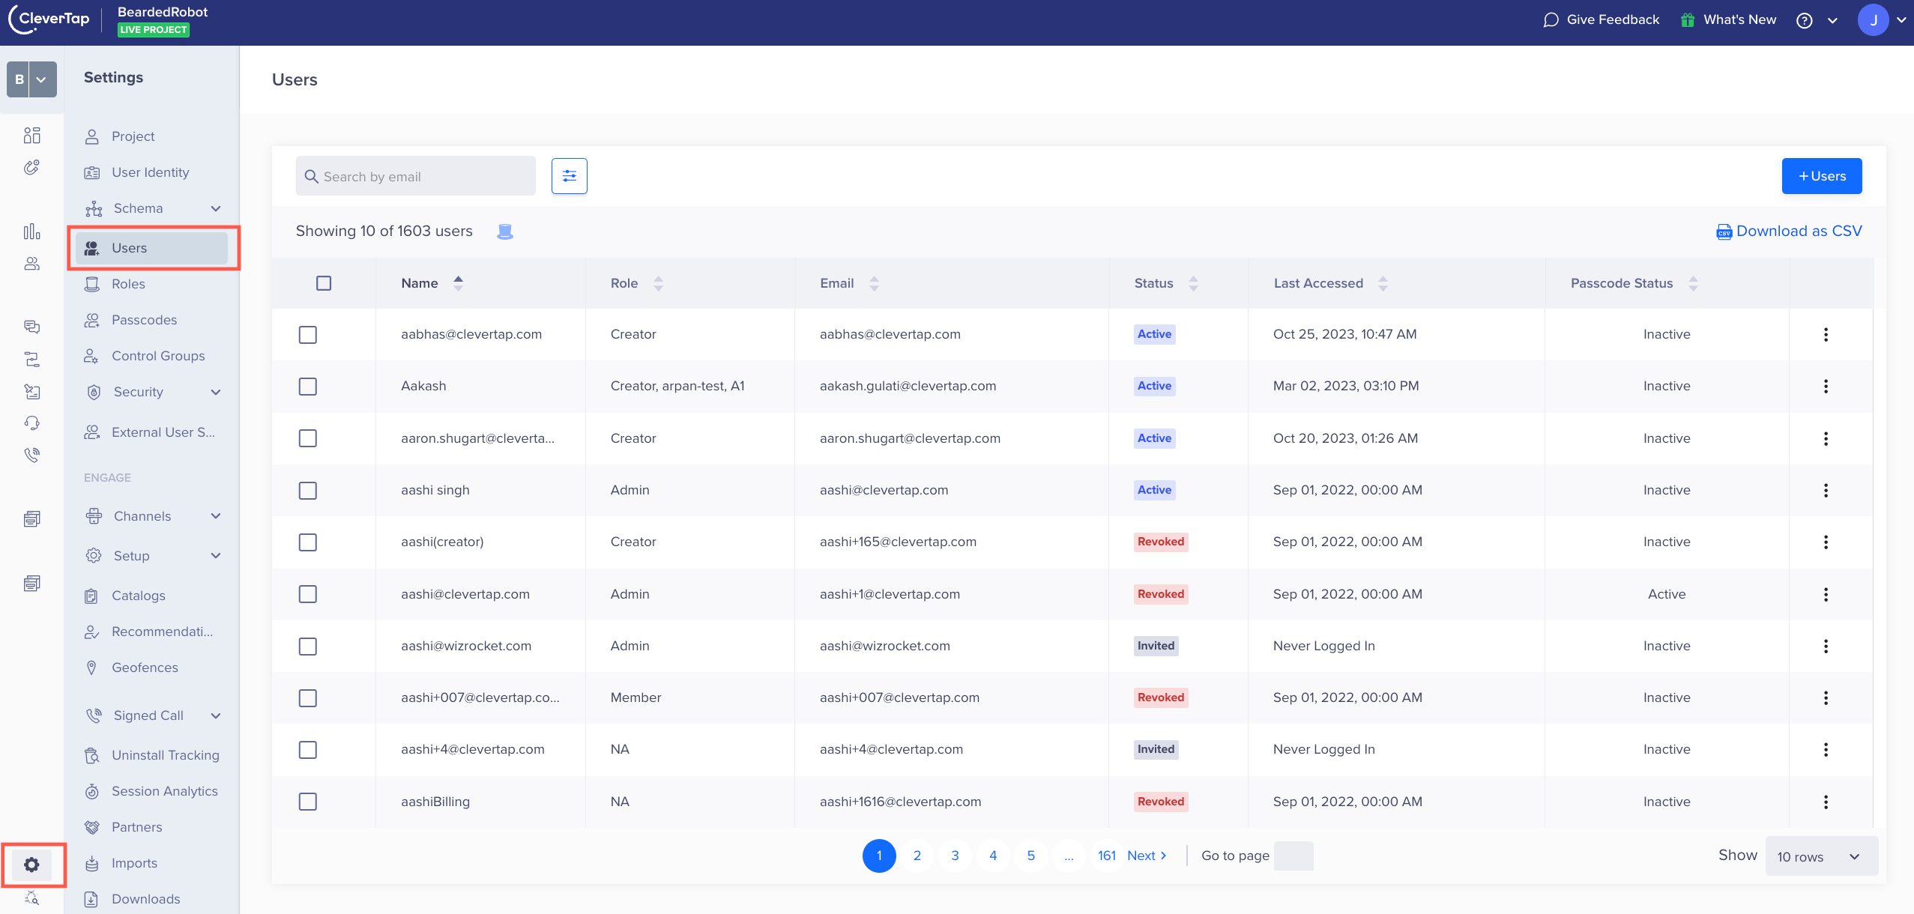Open the bar chart analytics icon in left rail
Screen dimensions: 1914x914
(x=31, y=231)
